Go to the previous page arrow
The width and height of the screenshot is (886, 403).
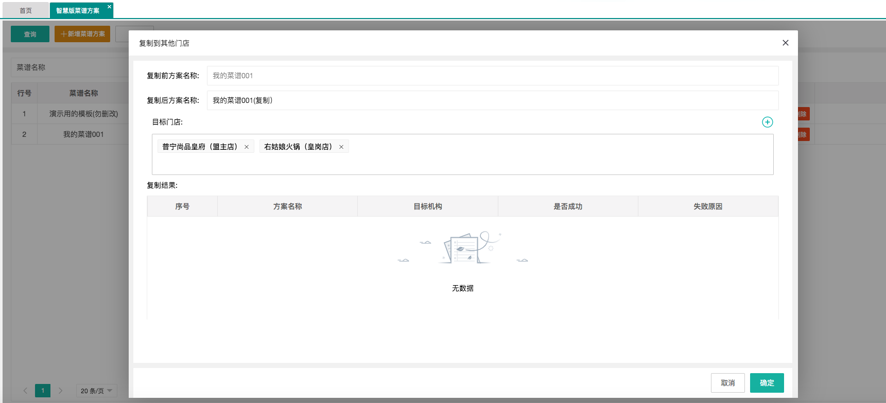click(x=25, y=391)
